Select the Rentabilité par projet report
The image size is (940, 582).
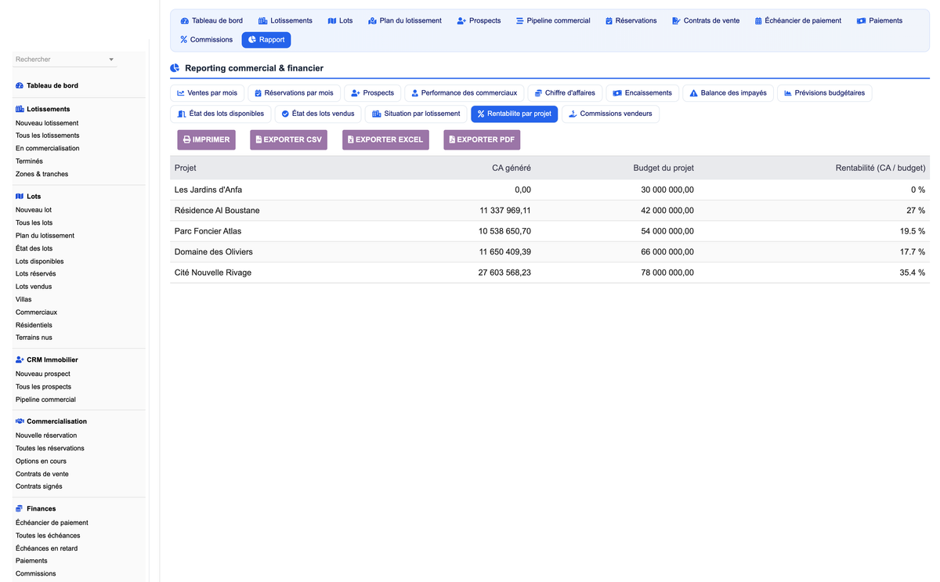pos(514,114)
